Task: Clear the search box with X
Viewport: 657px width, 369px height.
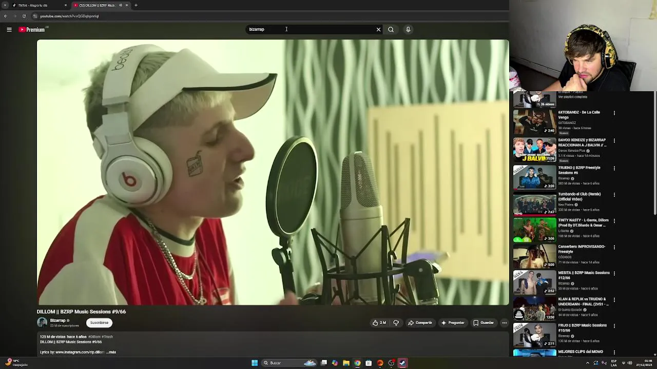Action: click(x=379, y=30)
